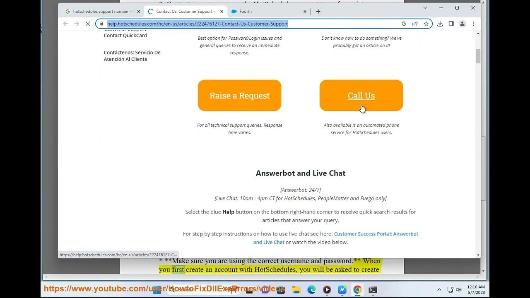Open Microsoft Edge from taskbar
Image resolution: width=530 pixels, height=298 pixels.
pyautogui.click(x=311, y=290)
